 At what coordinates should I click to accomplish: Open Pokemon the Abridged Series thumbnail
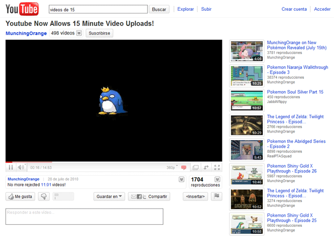(247, 150)
